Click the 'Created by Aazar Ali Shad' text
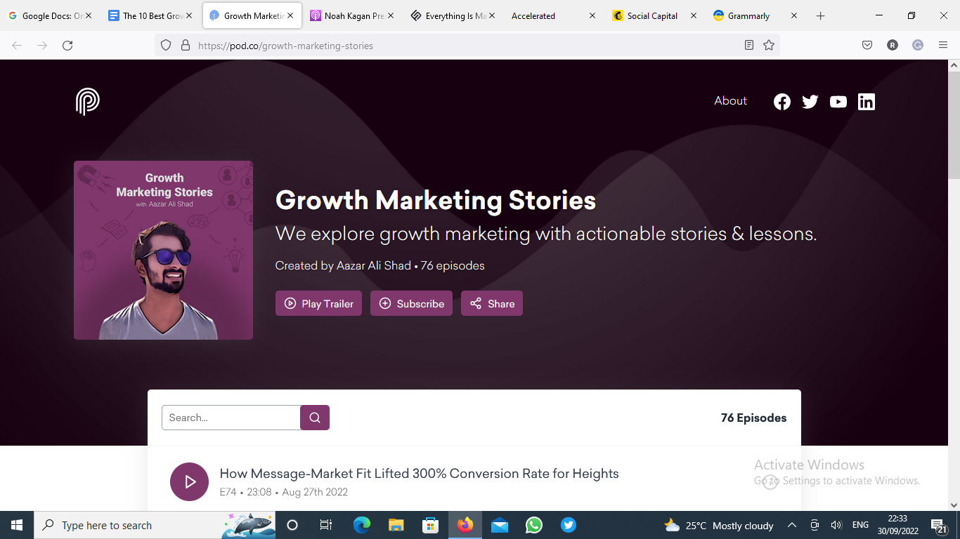 pos(343,265)
